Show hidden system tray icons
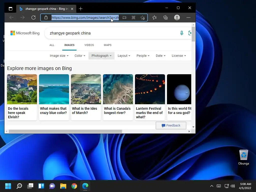 point(212,186)
